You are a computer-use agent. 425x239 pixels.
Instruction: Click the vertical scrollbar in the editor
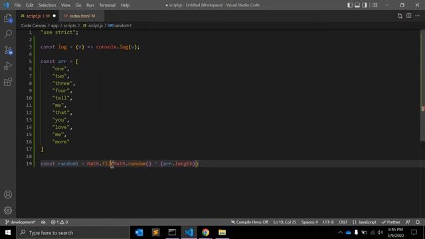(x=422, y=86)
